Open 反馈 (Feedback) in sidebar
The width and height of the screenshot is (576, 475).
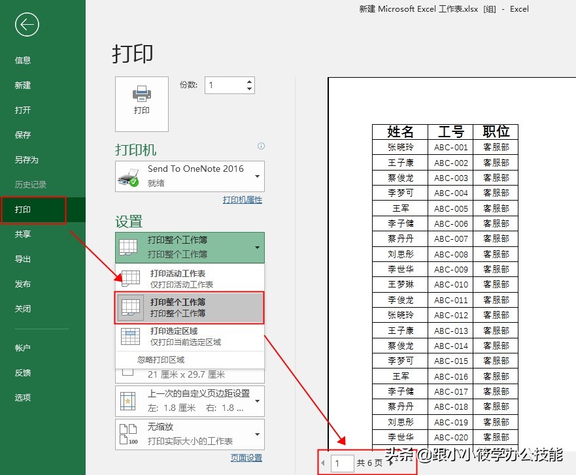pyautogui.click(x=23, y=372)
